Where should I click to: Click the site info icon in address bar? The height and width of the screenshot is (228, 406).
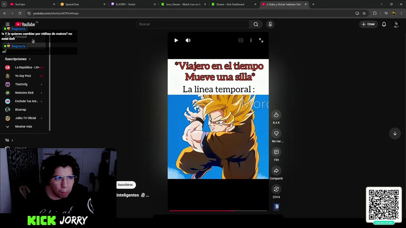pos(29,13)
